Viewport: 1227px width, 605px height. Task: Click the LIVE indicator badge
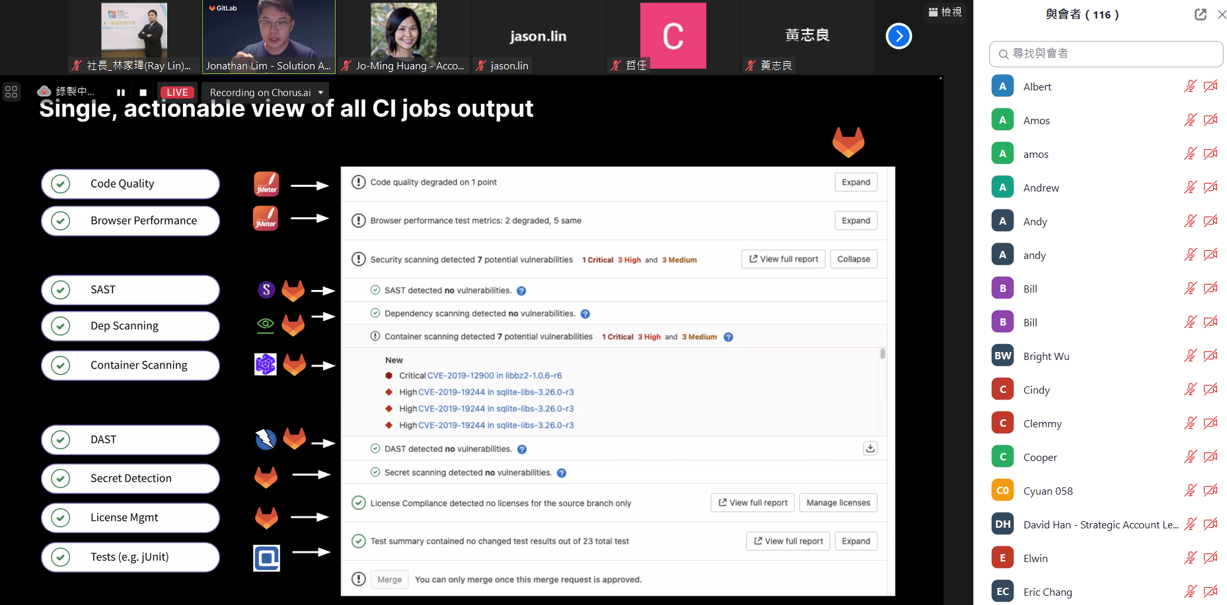click(x=177, y=92)
